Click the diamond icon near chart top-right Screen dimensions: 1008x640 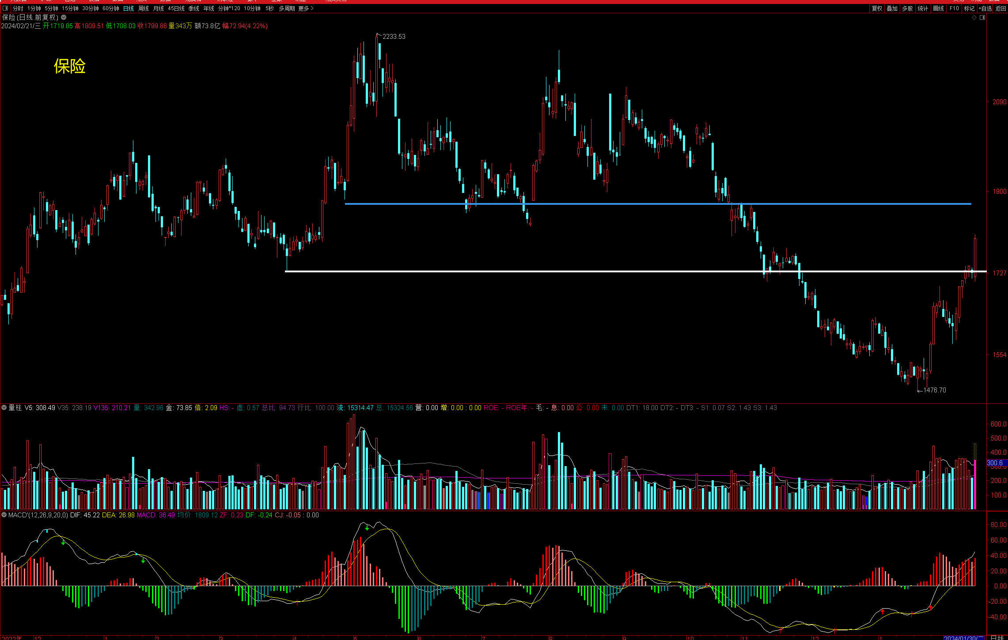click(x=974, y=18)
